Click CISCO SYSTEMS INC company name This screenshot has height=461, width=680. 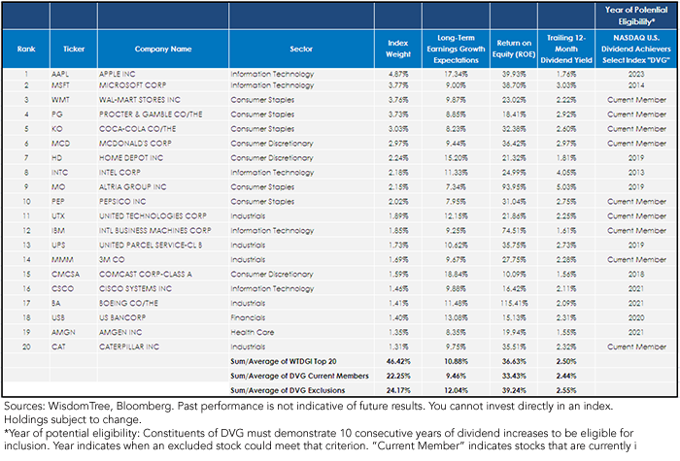pos(135,289)
